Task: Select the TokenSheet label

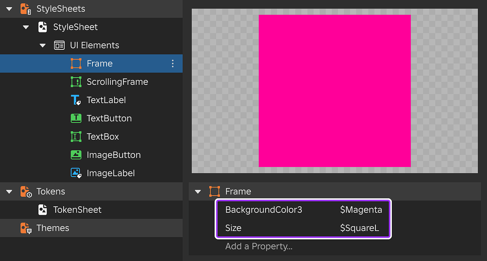Action: (x=77, y=210)
